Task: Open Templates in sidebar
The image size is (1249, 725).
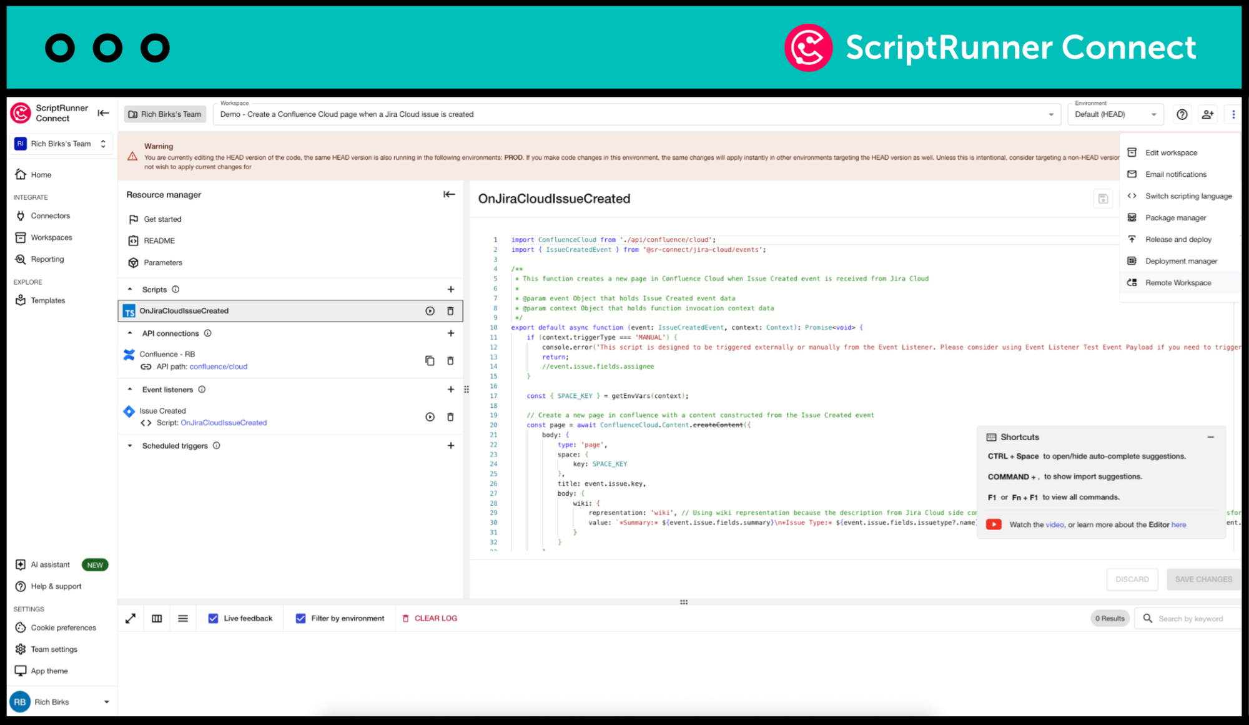Action: click(61, 300)
